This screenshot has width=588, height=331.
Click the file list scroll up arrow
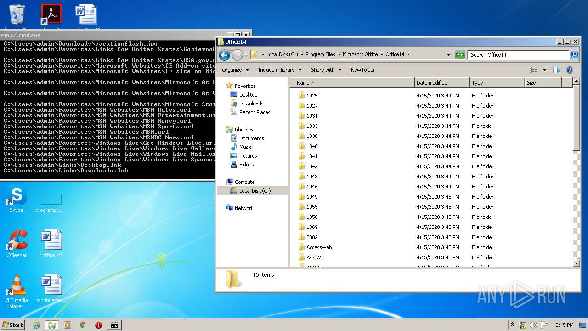click(577, 82)
